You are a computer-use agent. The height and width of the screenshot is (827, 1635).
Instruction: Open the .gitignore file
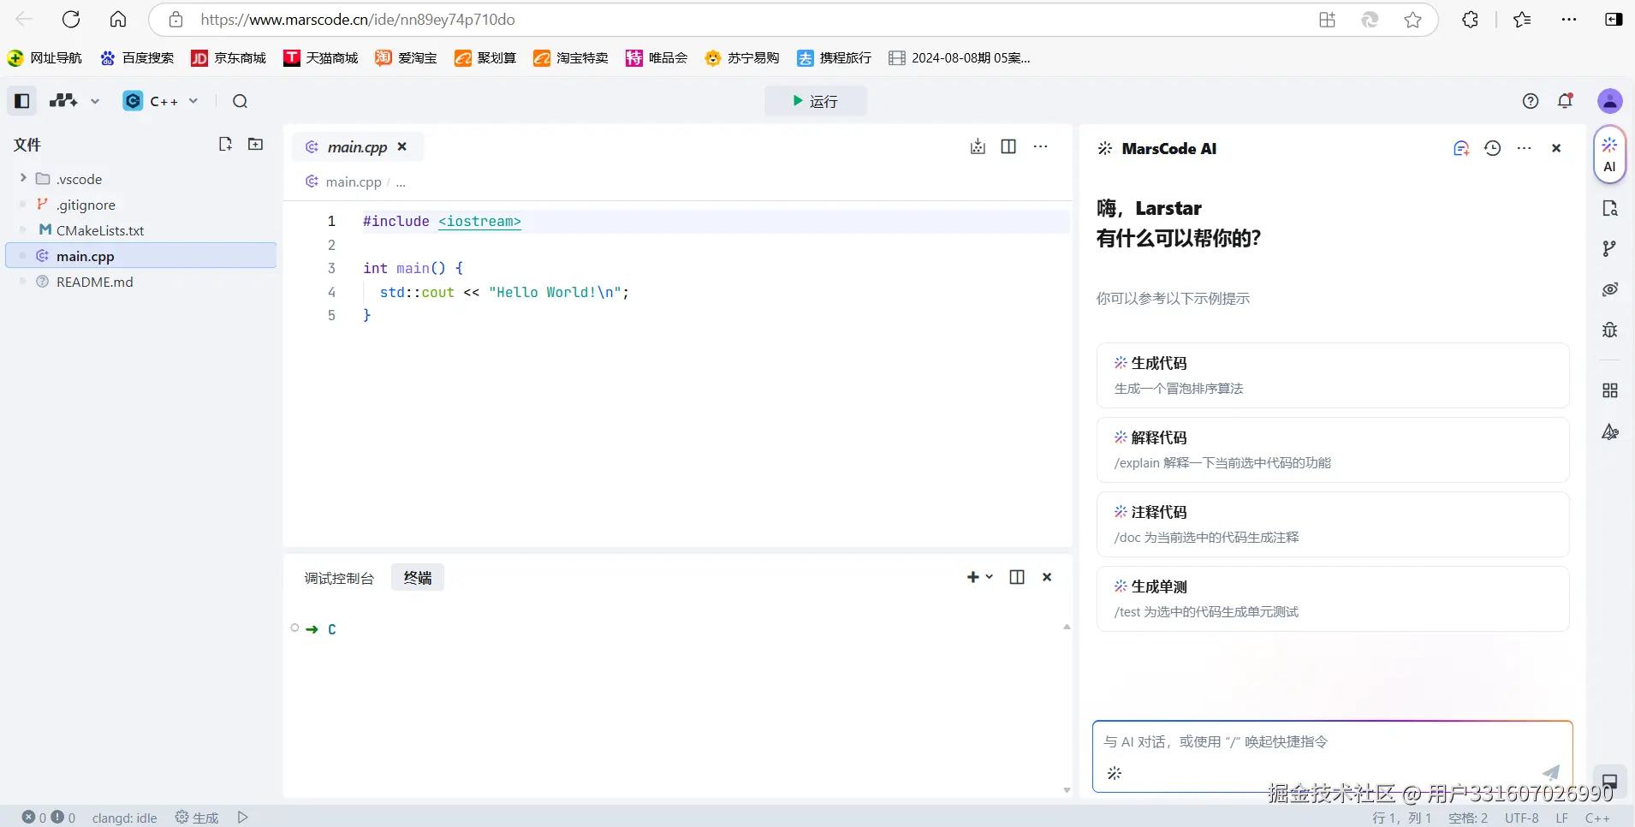86,205
